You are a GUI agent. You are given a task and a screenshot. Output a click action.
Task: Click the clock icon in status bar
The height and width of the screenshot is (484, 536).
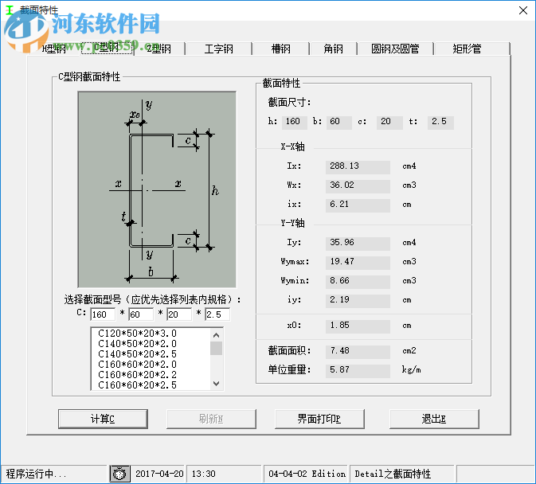point(119,474)
